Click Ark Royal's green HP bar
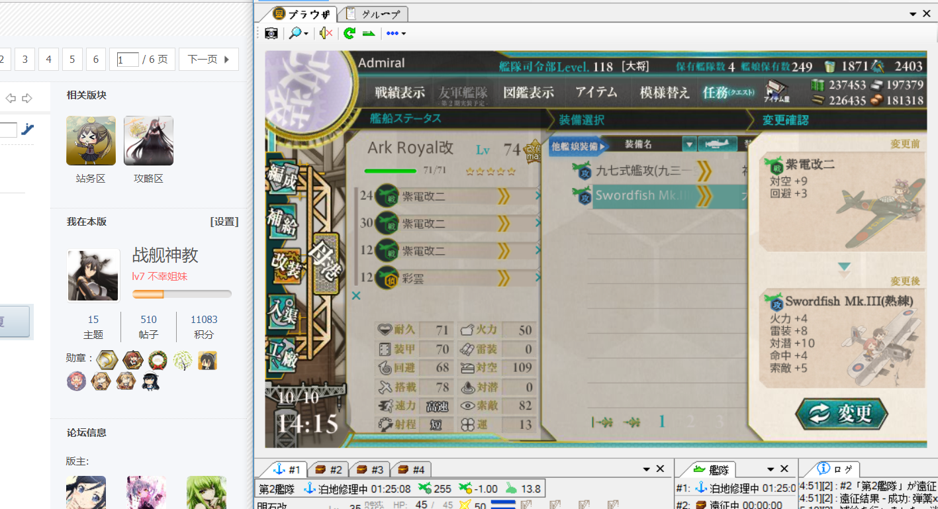Image resolution: width=938 pixels, height=509 pixels. coord(391,171)
